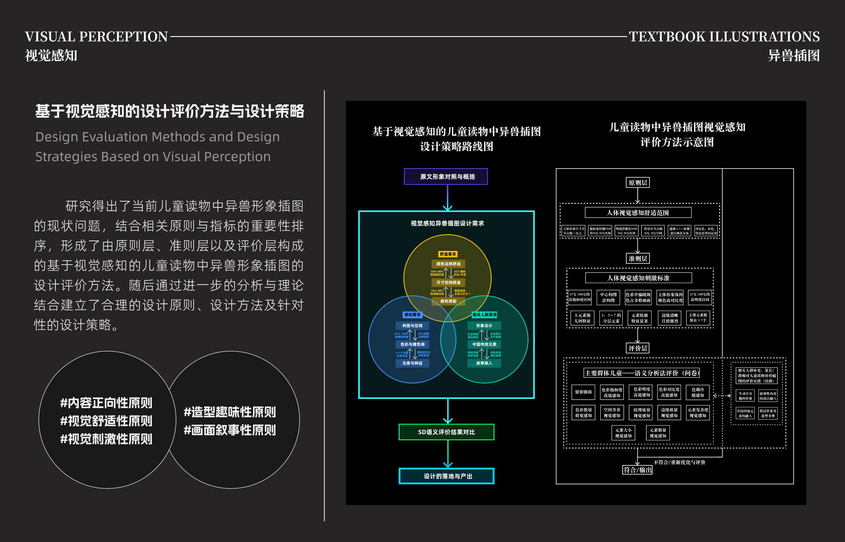Click the yellow 舒适需求 label

coord(448,254)
